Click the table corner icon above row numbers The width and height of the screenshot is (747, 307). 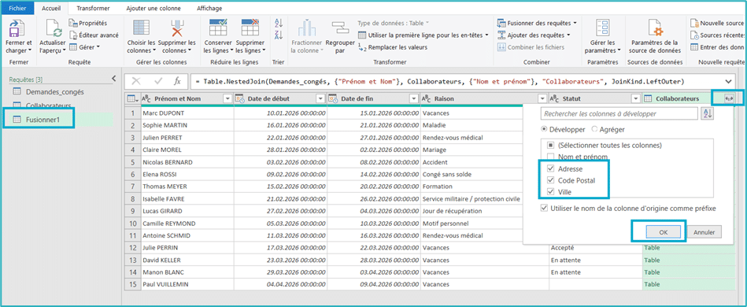pos(132,98)
